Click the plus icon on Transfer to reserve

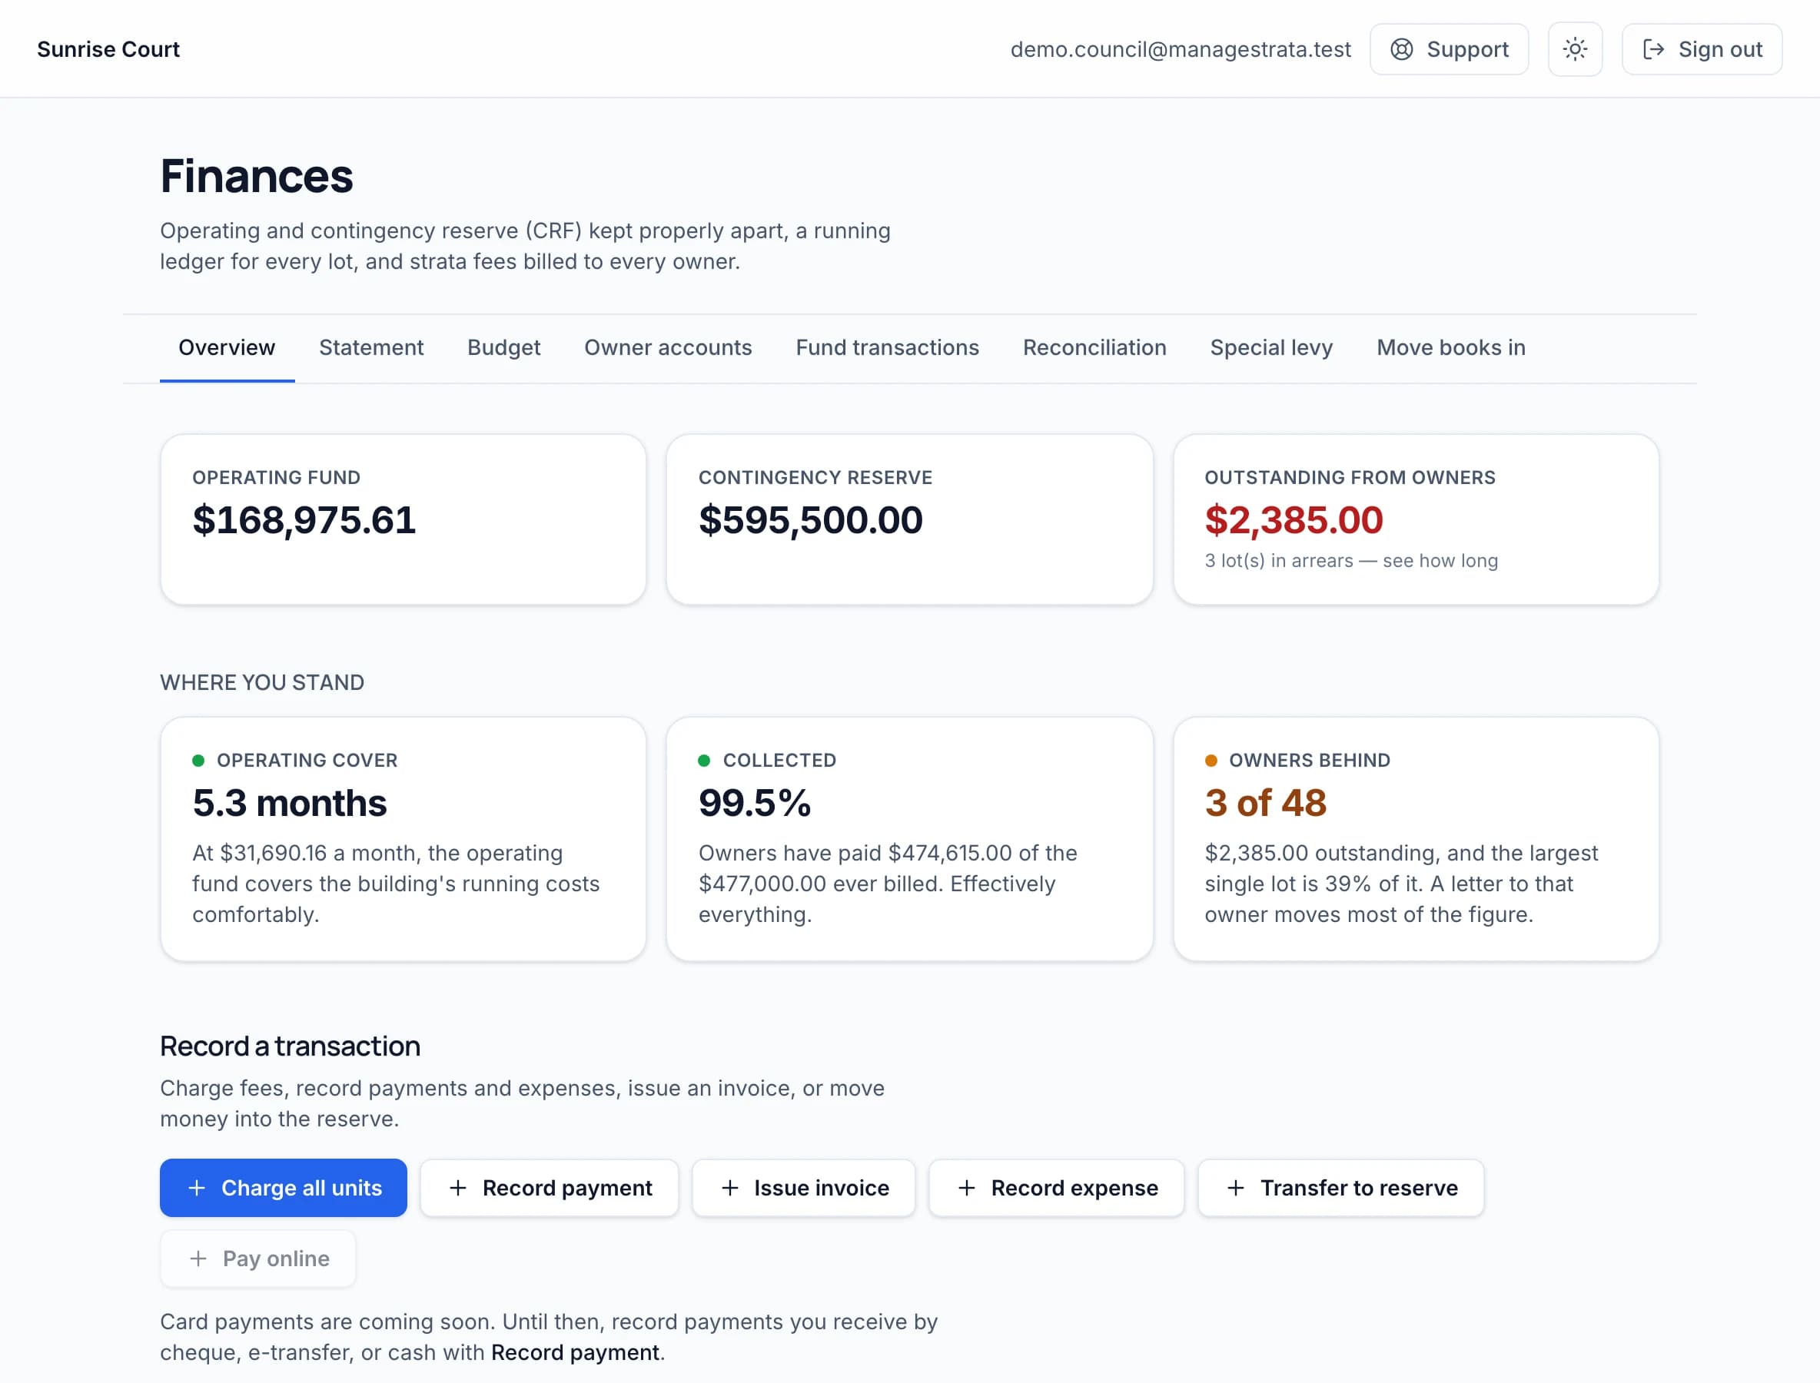pyautogui.click(x=1235, y=1188)
